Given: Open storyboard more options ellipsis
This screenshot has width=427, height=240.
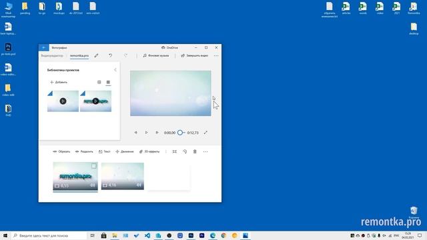Looking at the screenshot, I should (x=205, y=152).
